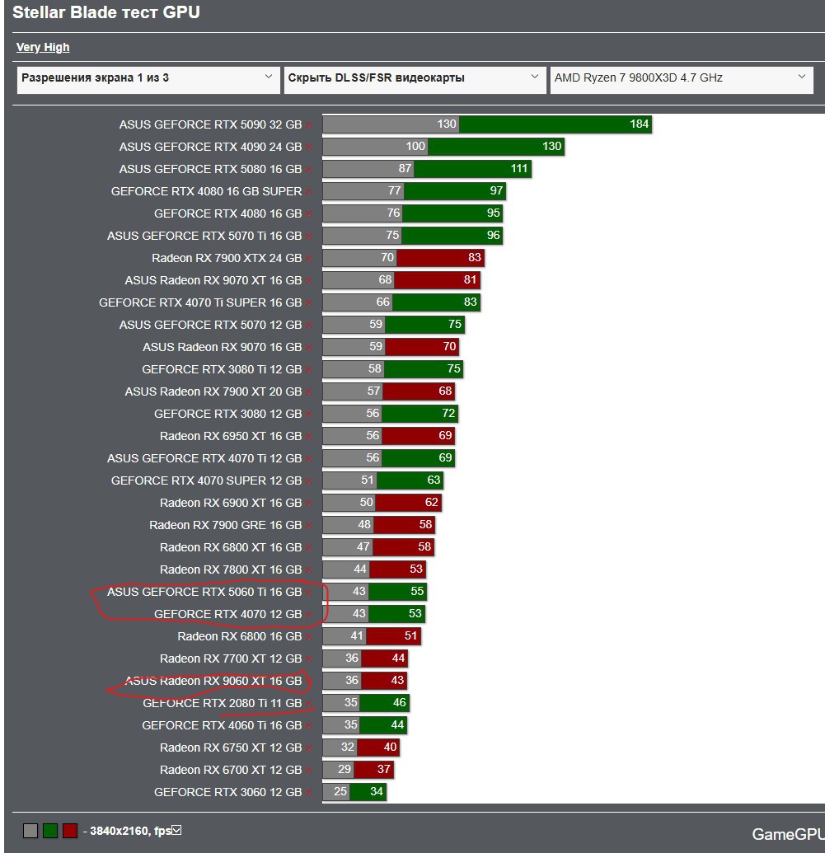The height and width of the screenshot is (853, 825).
Task: Select the GEFORCE RTX 4070 12 GB label
Action: (x=227, y=614)
